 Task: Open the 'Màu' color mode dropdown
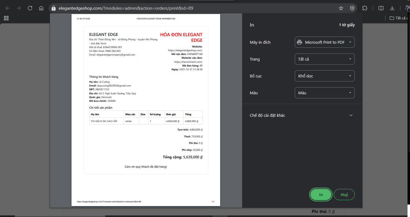coord(324,93)
